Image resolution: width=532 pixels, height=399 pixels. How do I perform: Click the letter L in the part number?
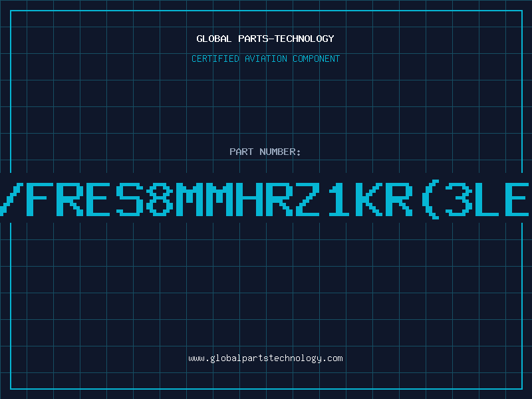(x=487, y=199)
